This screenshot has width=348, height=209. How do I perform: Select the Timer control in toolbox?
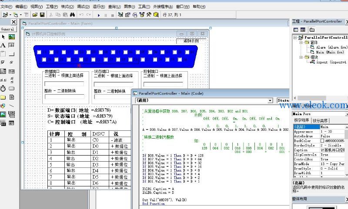[3, 89]
